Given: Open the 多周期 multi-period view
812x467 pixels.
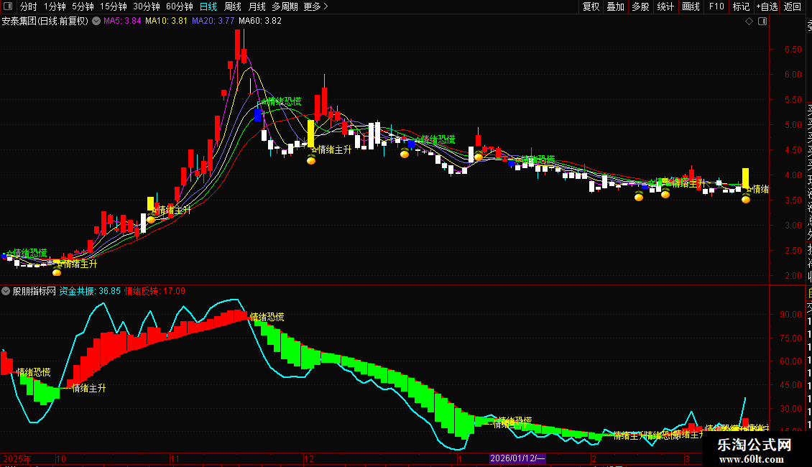Looking at the screenshot, I should tap(285, 6).
